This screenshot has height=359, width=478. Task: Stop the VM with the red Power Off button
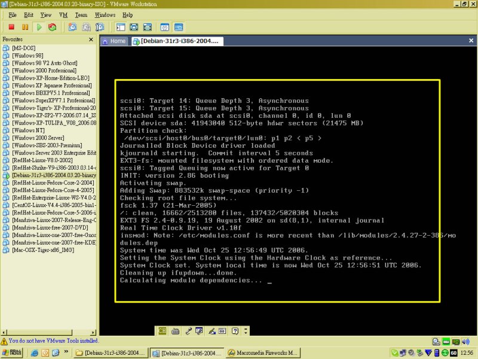tap(11, 27)
